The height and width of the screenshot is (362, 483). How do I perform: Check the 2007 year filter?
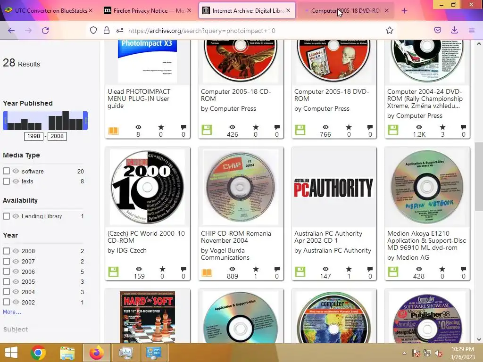click(x=6, y=261)
